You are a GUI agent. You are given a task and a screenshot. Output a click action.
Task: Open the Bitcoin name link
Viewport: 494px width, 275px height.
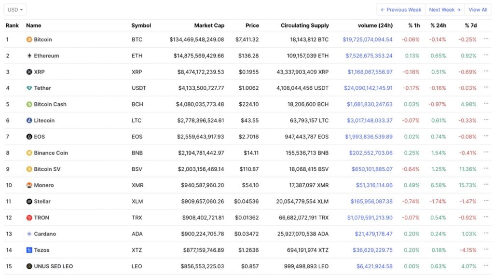pyautogui.click(x=43, y=40)
